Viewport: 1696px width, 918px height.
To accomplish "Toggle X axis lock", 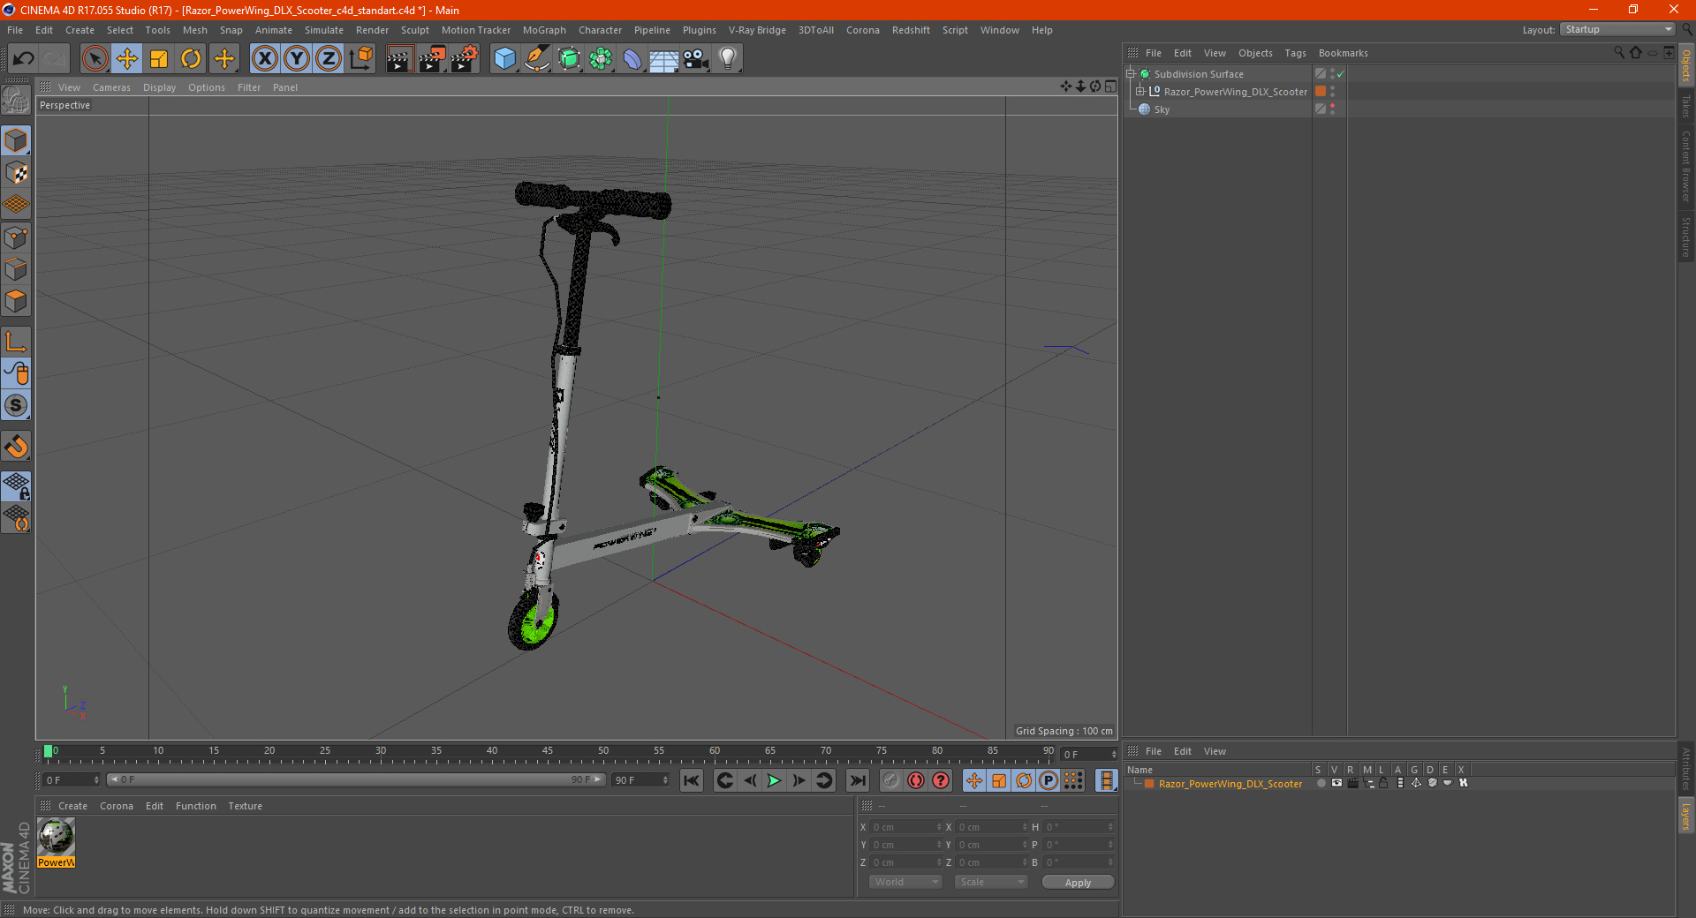I will click(x=264, y=59).
